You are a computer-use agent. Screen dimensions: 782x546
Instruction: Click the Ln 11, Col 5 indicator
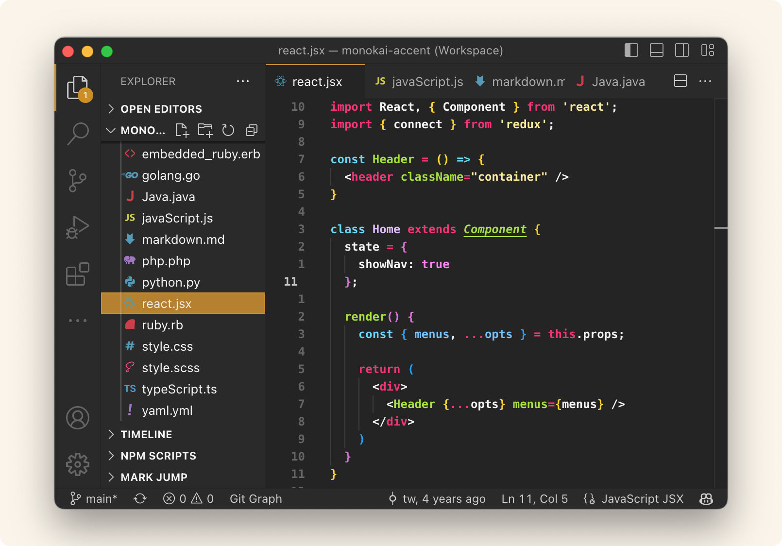click(535, 499)
